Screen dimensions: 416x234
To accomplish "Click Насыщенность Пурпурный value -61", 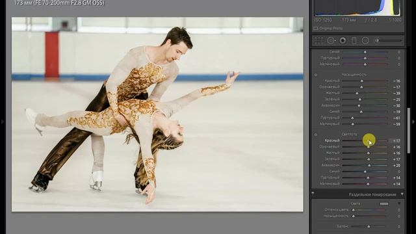I will 396,118.
